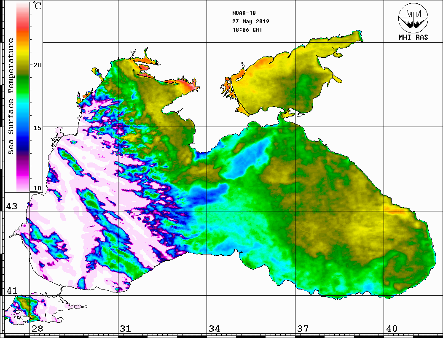
Task: Select the '18:06 GMT' time text
Action: pyautogui.click(x=247, y=30)
